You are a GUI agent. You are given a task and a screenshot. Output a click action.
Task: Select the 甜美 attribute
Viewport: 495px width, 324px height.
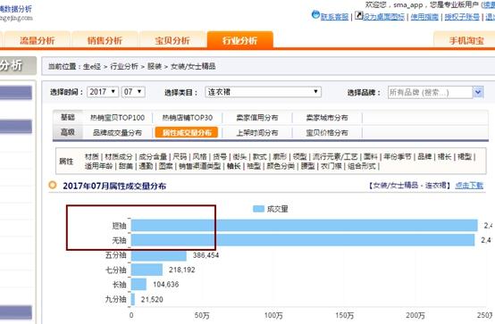(126, 166)
